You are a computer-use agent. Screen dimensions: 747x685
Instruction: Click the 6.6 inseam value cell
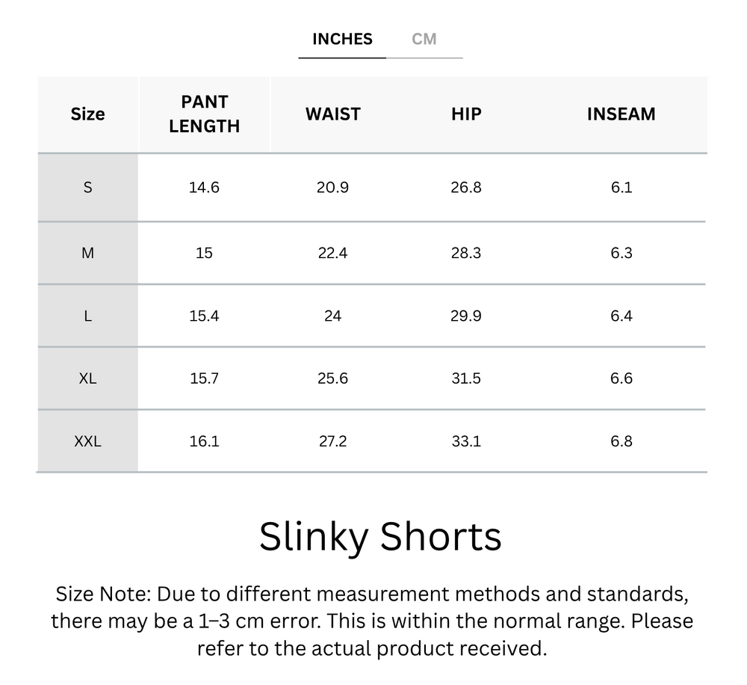pos(621,379)
